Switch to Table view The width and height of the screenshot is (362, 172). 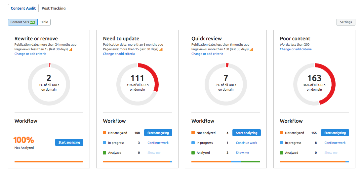coord(44,22)
